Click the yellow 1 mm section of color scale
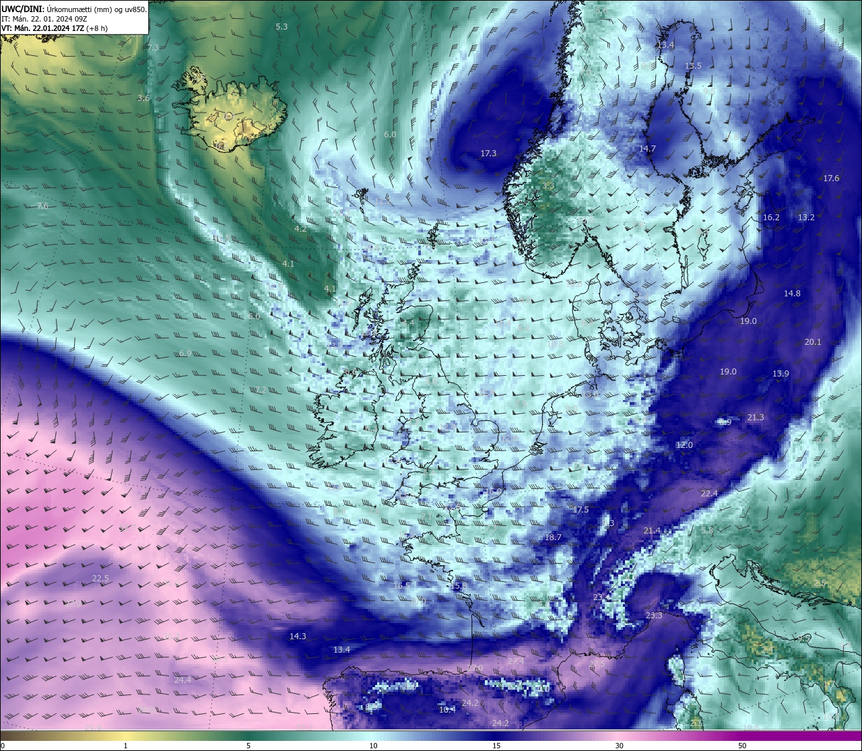 tap(126, 736)
